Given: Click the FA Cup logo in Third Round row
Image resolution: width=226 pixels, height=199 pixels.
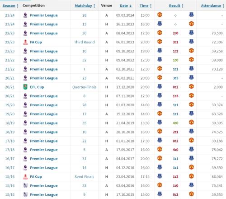Looking at the screenshot, I should point(25,42).
